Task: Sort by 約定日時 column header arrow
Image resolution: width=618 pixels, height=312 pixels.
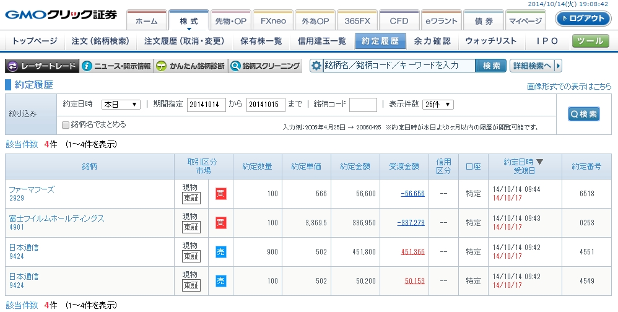Action: pyautogui.click(x=539, y=162)
